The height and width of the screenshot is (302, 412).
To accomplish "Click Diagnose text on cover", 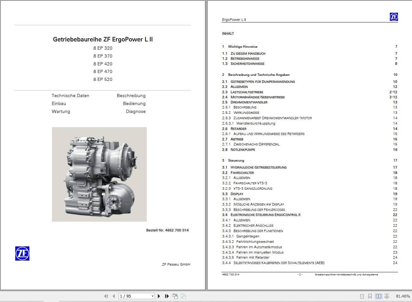I will click(136, 111).
